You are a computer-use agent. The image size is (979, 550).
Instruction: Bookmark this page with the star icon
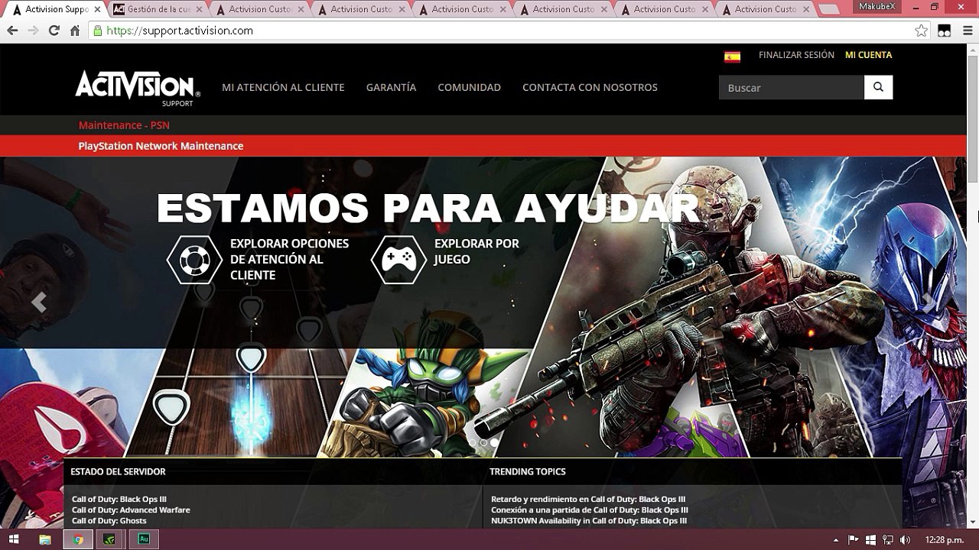(921, 31)
